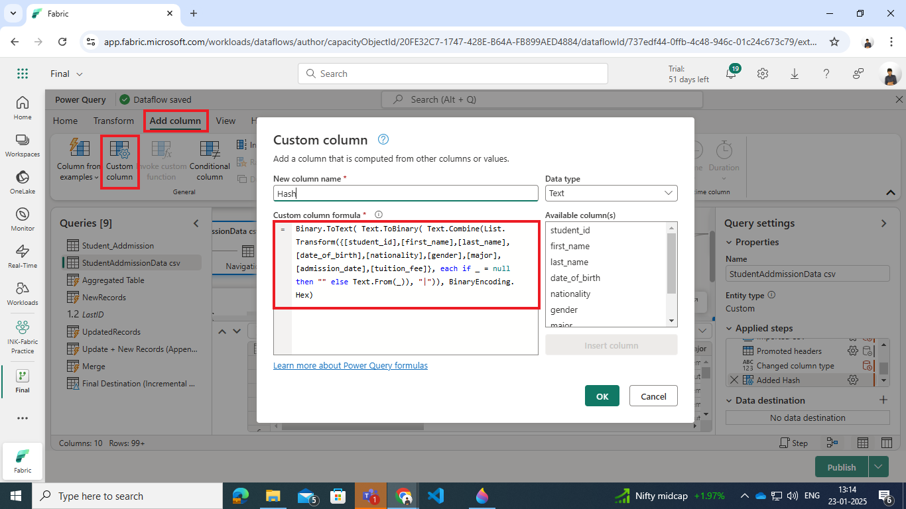This screenshot has width=906, height=509.
Task: Collapse the Applied steps section
Action: (x=729, y=328)
